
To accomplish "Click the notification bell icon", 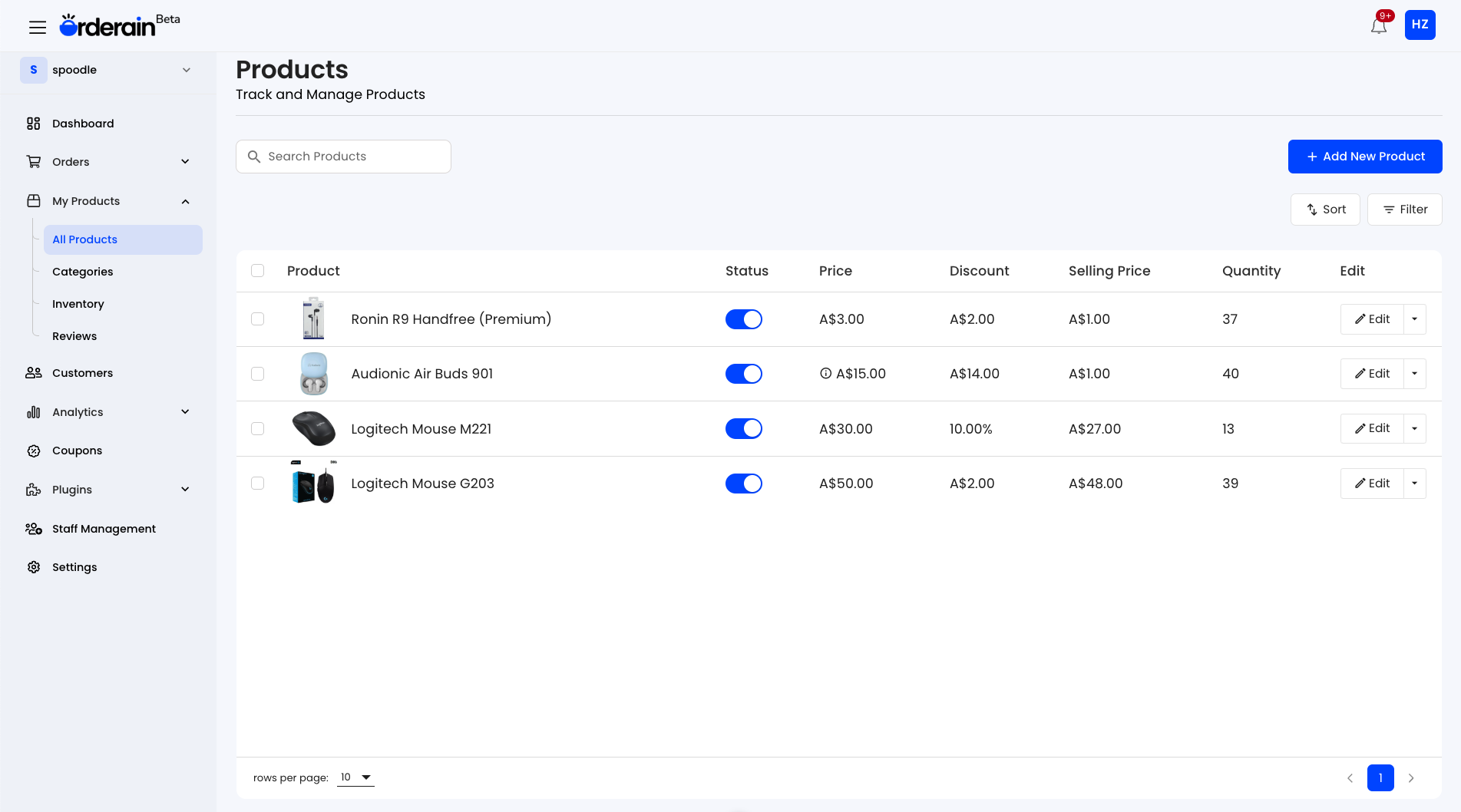I will [x=1378, y=25].
